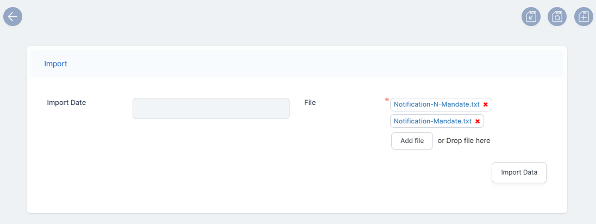Click the File field label

[x=310, y=102]
